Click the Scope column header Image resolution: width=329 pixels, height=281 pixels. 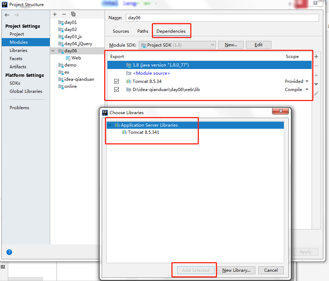point(297,57)
